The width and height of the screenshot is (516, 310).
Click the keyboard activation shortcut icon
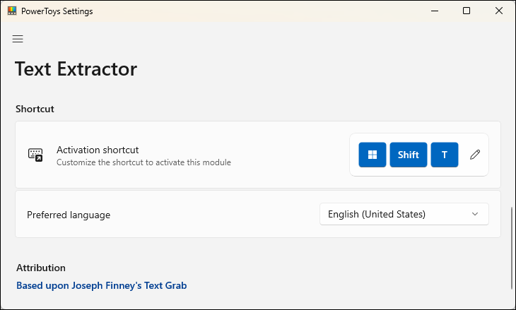tap(35, 155)
